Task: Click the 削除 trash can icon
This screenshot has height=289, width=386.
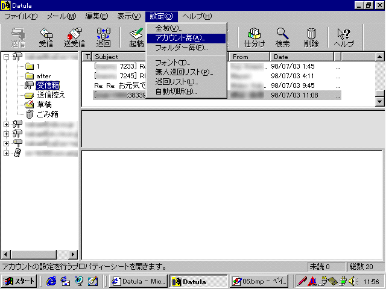Action: pos(311,37)
